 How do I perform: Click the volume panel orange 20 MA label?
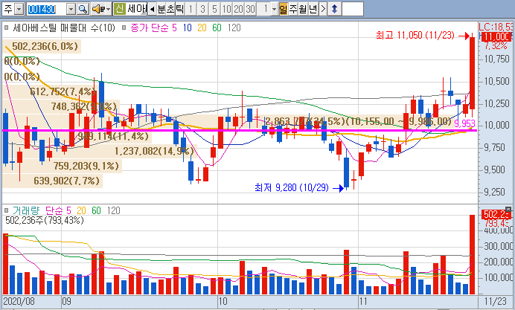pyautogui.click(x=81, y=210)
